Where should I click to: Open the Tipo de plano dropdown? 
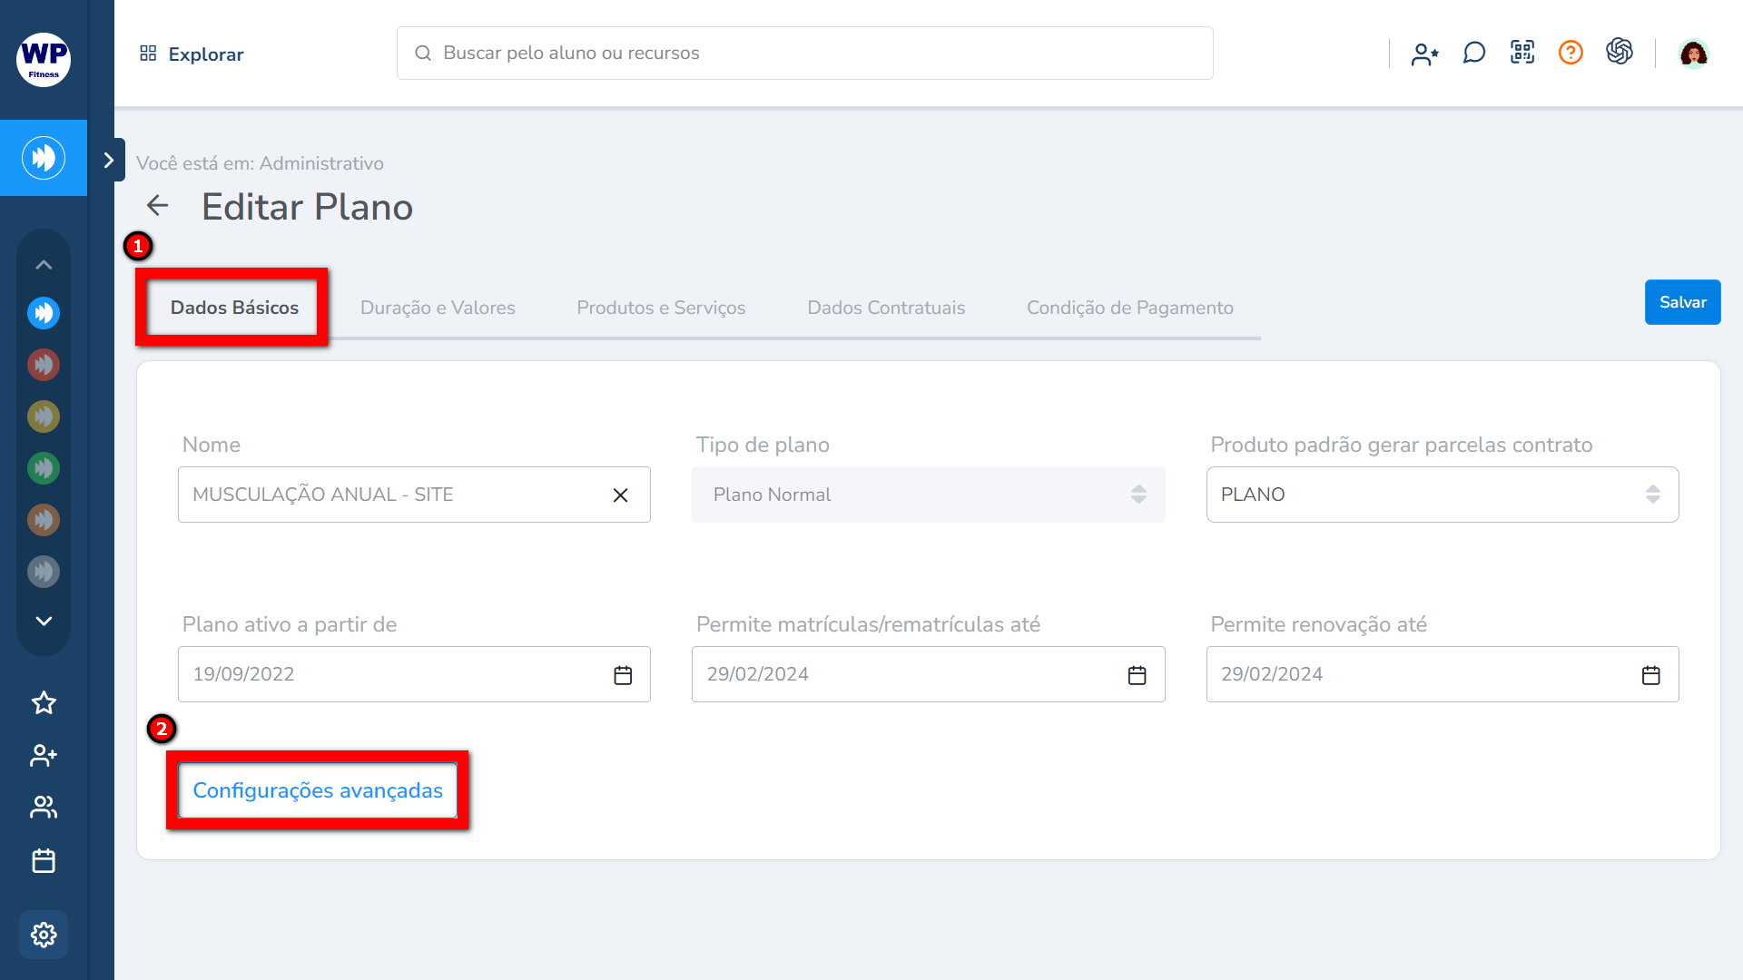click(928, 495)
